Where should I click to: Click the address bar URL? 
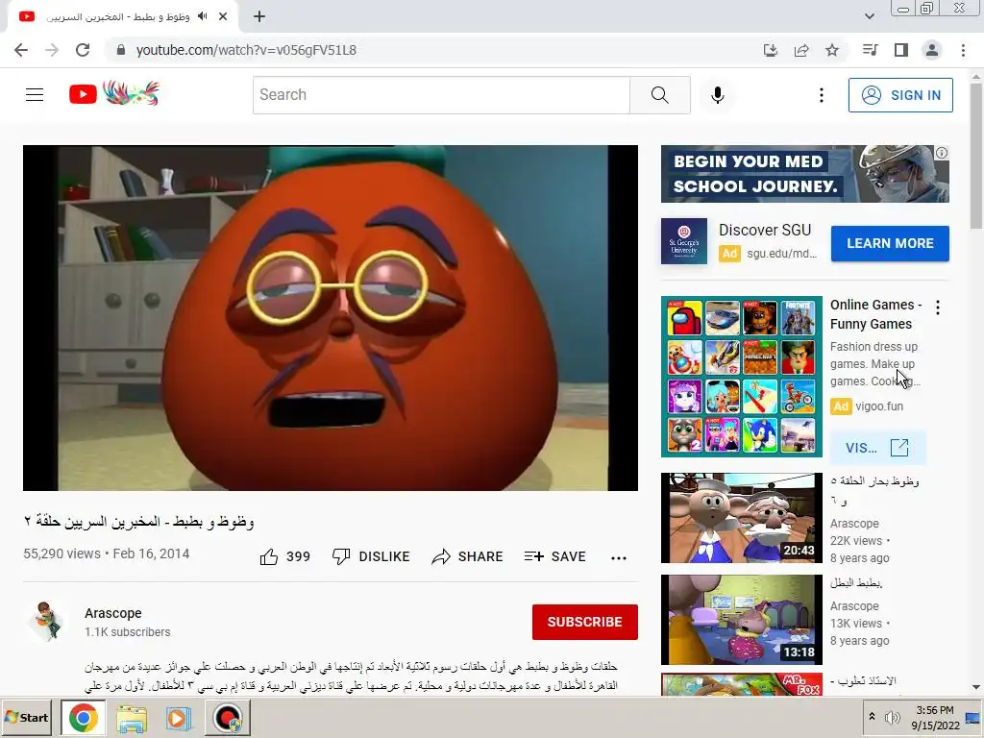[246, 50]
